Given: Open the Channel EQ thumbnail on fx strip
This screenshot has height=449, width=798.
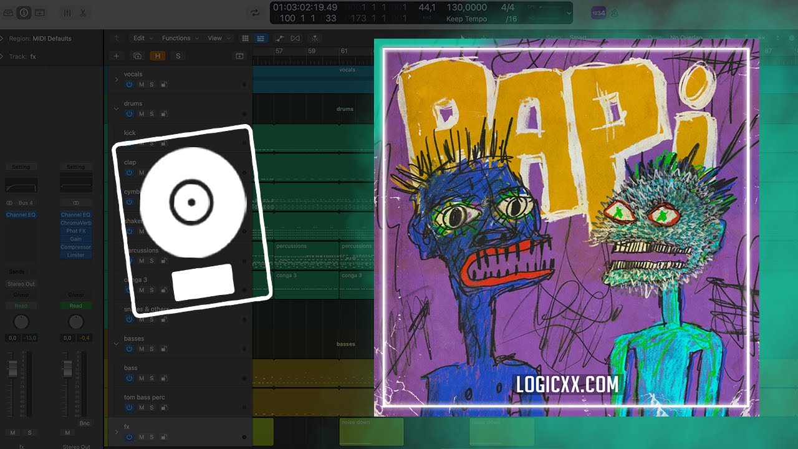Looking at the screenshot, I should (21, 185).
